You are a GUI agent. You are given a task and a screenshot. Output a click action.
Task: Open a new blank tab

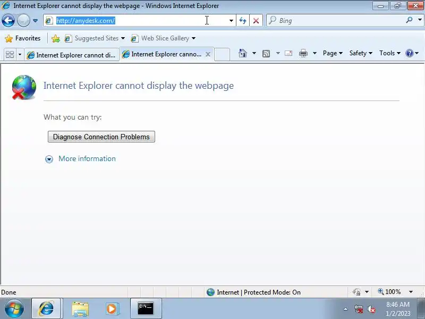pyautogui.click(x=222, y=54)
